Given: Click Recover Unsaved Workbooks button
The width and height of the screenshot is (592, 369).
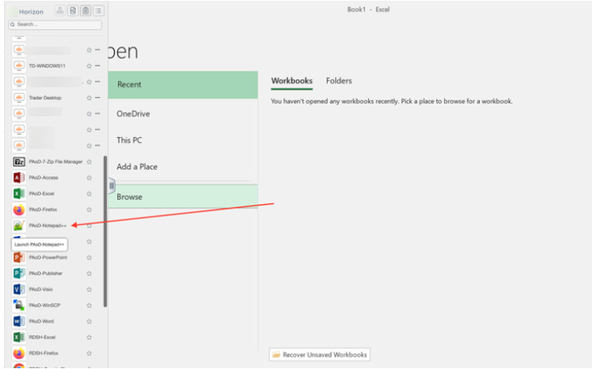Looking at the screenshot, I should pyautogui.click(x=319, y=355).
